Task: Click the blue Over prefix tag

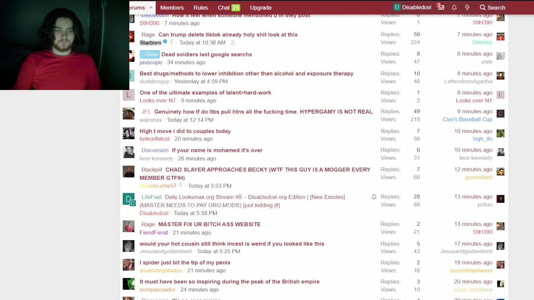Action: click(x=149, y=55)
